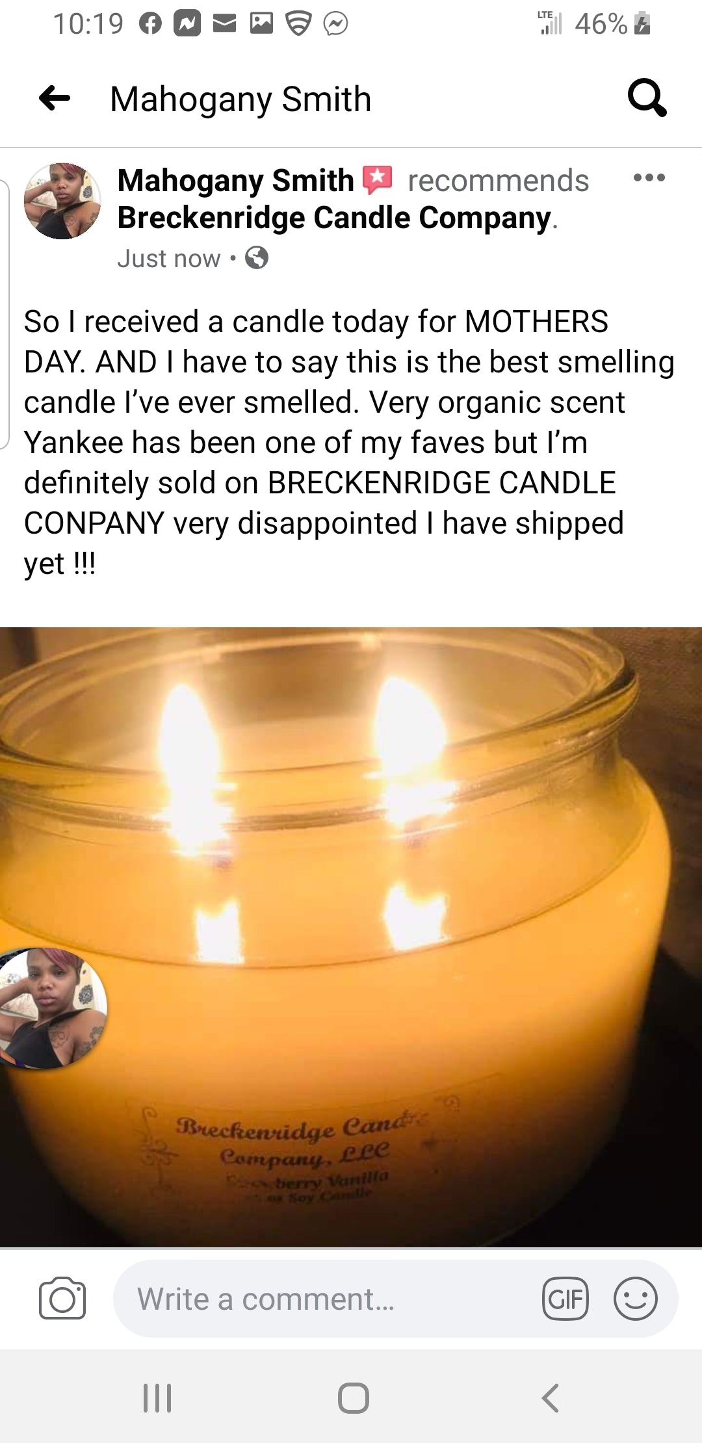The image size is (702, 1443).
Task: Tap the recommendation star badge icon
Action: click(378, 180)
